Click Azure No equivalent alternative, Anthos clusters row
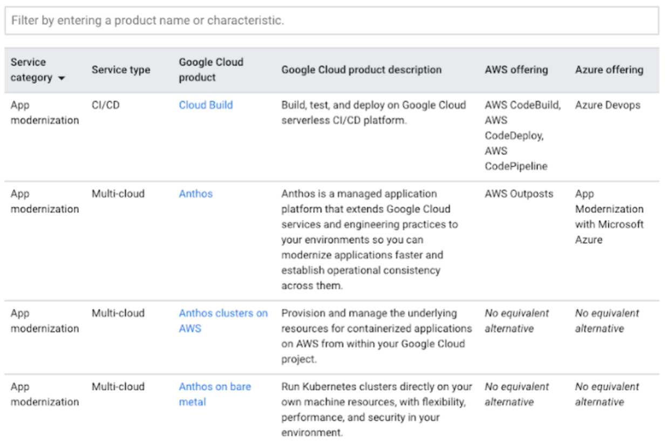Screen dimensions: 667x448 click(607, 321)
